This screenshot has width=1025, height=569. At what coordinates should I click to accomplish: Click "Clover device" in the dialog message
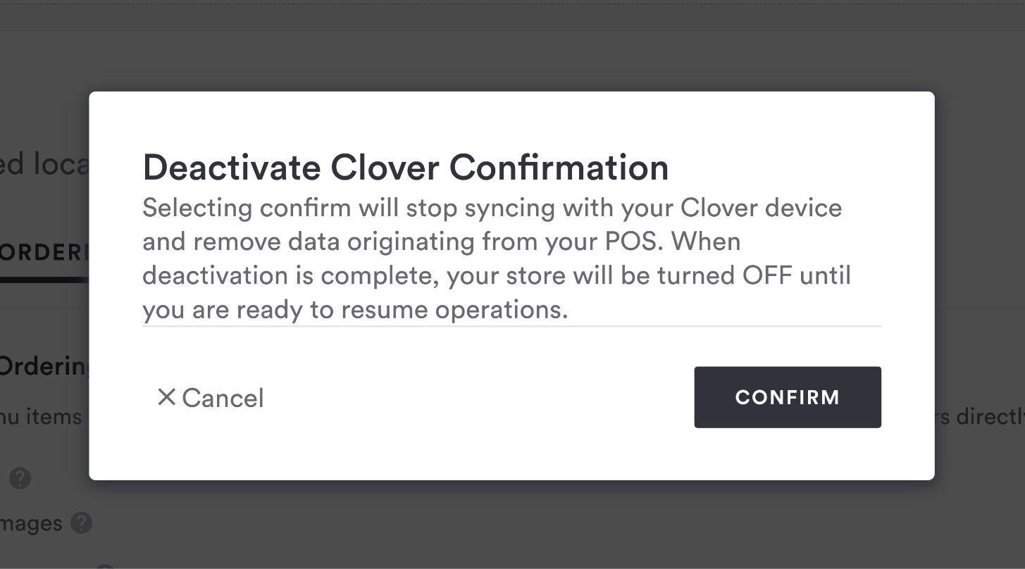point(761,208)
